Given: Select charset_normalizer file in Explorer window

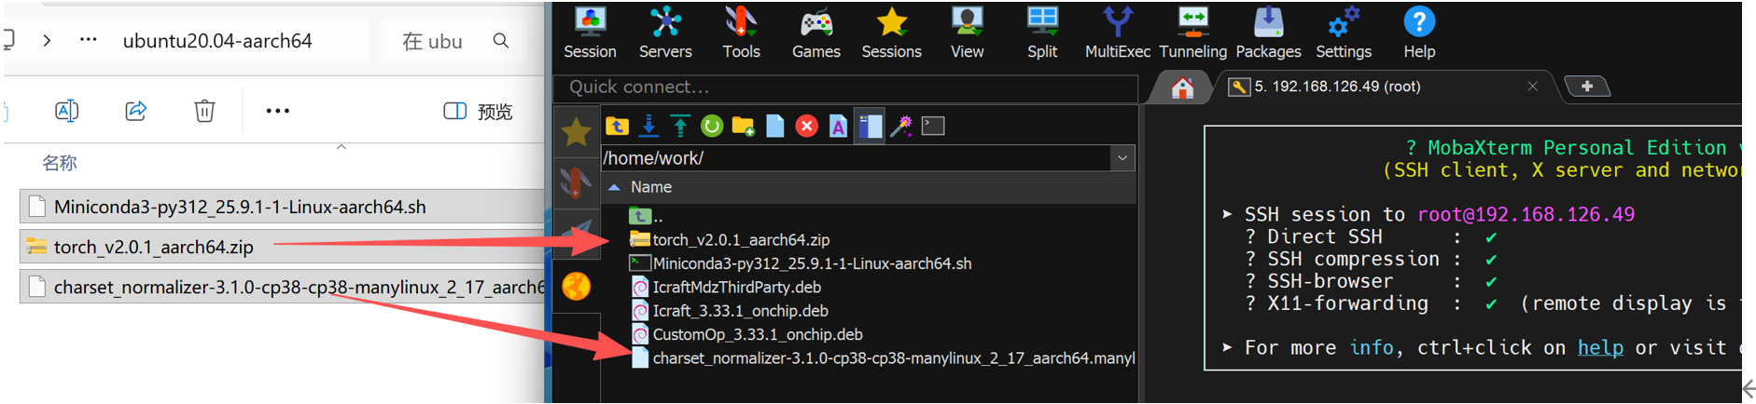Looking at the screenshot, I should [282, 287].
